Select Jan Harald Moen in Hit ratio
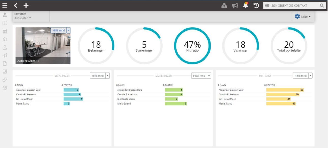The image size is (328, 148). (x=227, y=99)
